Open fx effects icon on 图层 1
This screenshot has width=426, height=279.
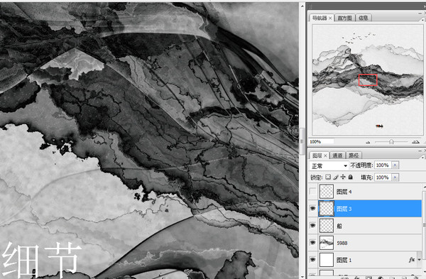pos(412,260)
